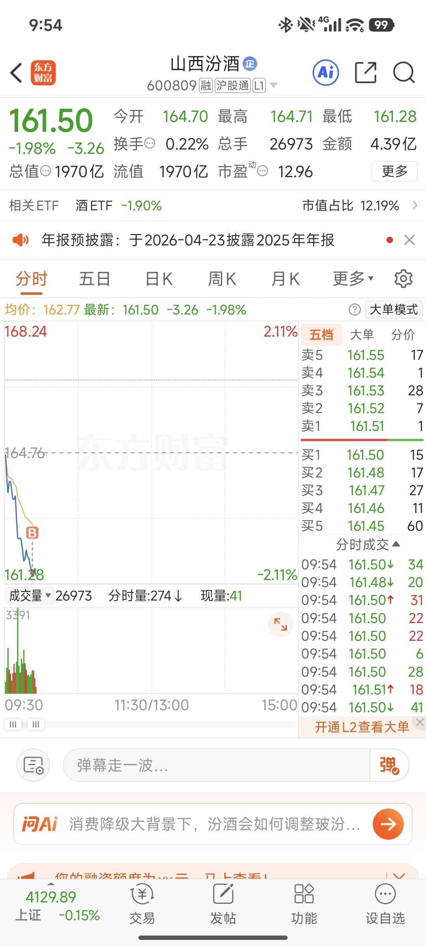426x947 pixels.
Task: Tap the B buy marker on chart
Action: [32, 533]
